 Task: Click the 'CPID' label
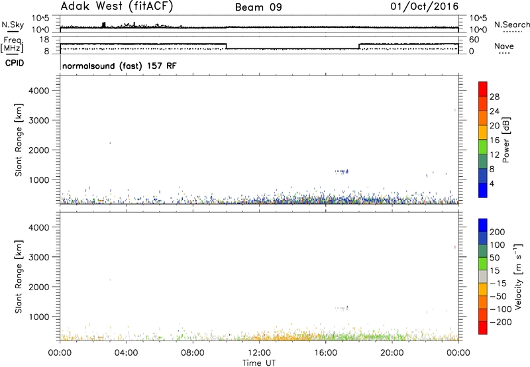pos(15,63)
